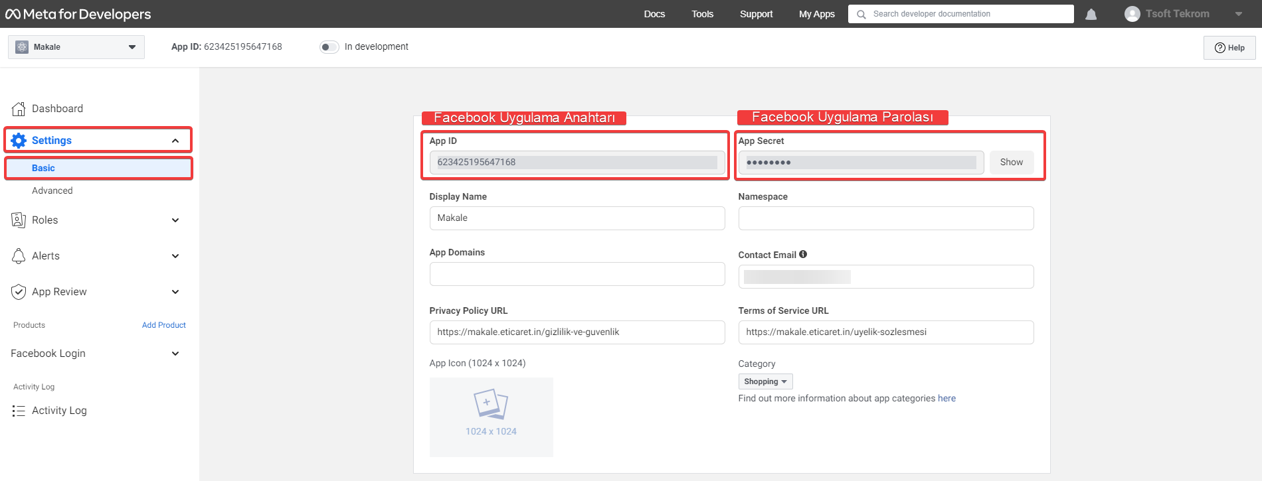
Task: Open the account menu arrow next to Tsoft Tekrom
Action: (1239, 14)
